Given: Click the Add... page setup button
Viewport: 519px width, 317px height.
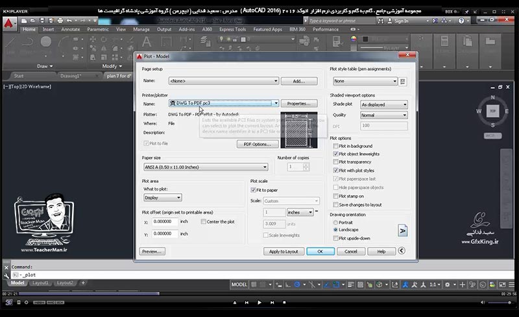Looking at the screenshot, I should [299, 81].
